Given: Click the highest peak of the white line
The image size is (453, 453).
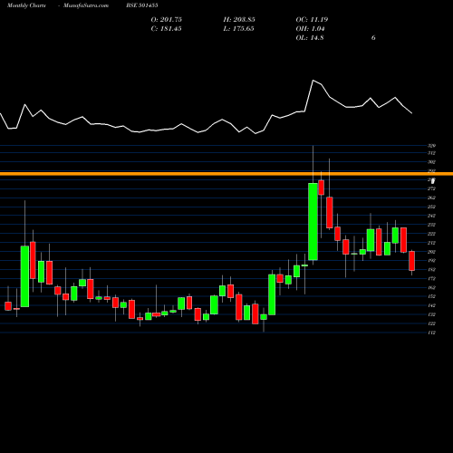Looking at the screenshot, I should 313,81.
